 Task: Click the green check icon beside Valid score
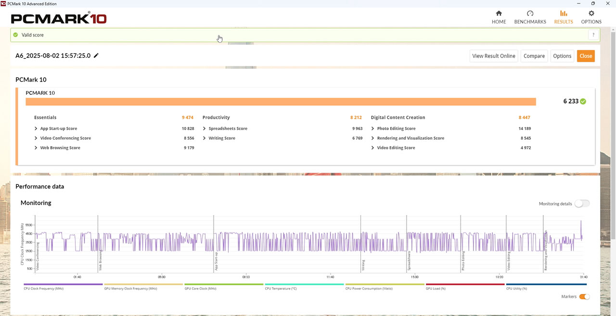pyautogui.click(x=15, y=35)
